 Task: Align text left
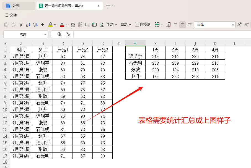pyautogui.click(x=175, y=25)
